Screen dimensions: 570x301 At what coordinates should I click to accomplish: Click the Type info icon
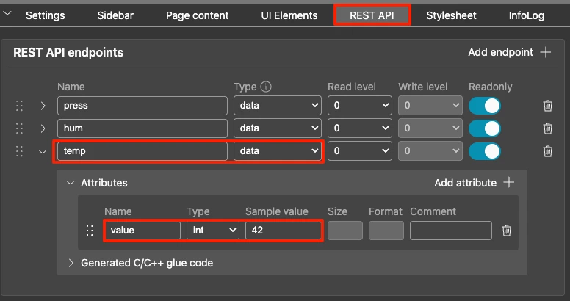coord(266,87)
